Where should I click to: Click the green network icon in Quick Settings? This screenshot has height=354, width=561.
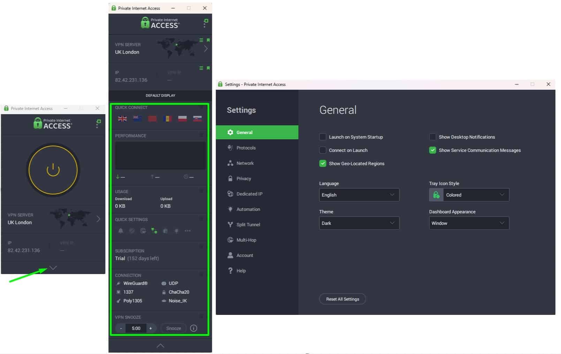coord(154,231)
